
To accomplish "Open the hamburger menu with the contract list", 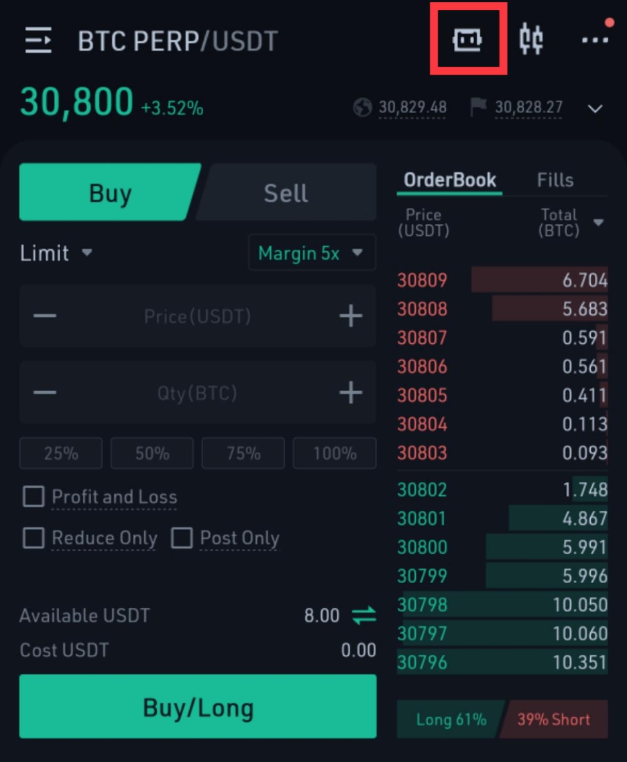I will click(38, 40).
